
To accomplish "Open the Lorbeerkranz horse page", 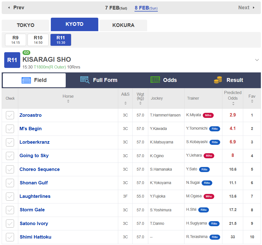I will tap(35, 142).
